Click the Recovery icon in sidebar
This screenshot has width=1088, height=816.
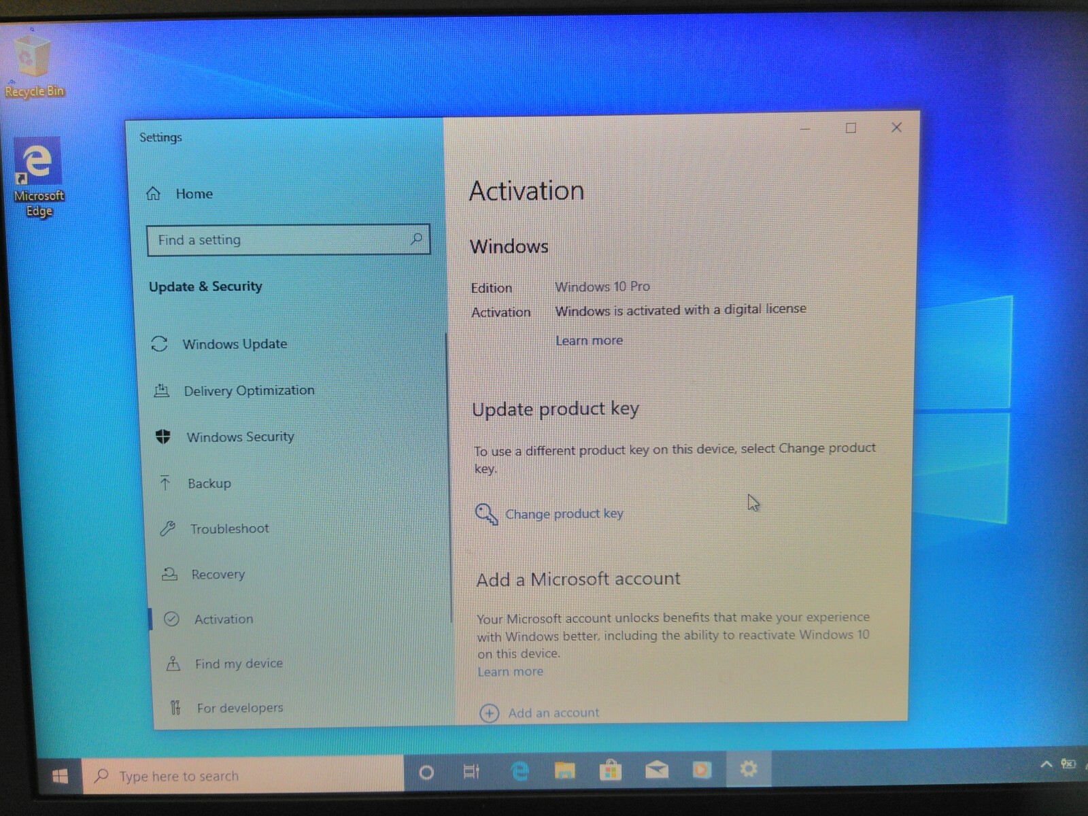(169, 574)
